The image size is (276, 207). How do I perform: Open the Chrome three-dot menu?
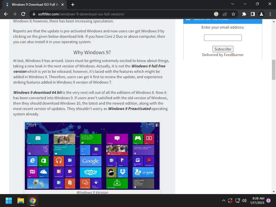270,14
